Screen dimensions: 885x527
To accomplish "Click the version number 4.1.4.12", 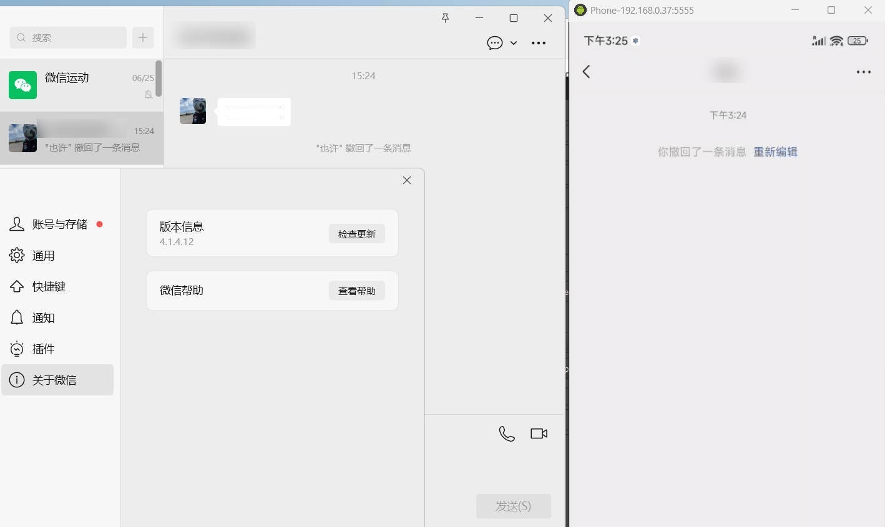I will (x=177, y=242).
